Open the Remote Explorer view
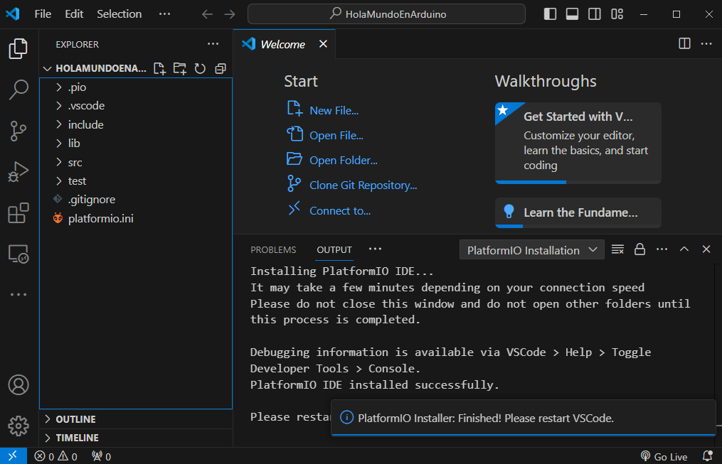722x464 pixels. 18,254
